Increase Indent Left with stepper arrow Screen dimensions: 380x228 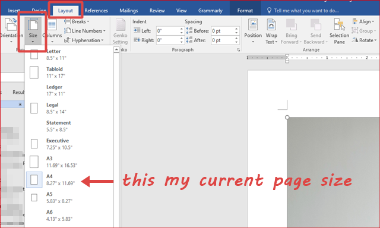point(182,29)
